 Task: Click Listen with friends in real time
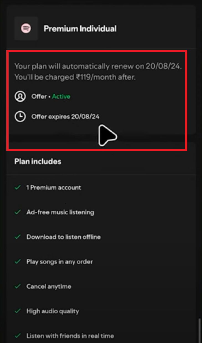pos(70,336)
